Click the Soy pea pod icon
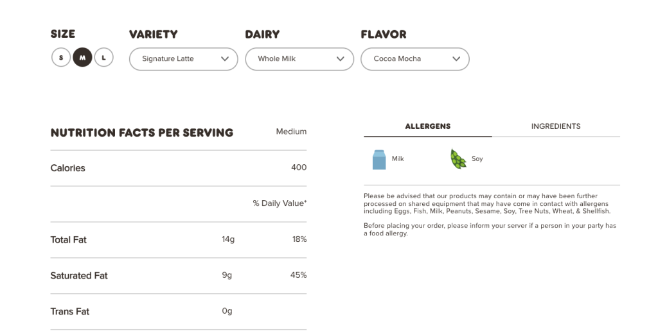This screenshot has height=331, width=658. pyautogui.click(x=458, y=159)
